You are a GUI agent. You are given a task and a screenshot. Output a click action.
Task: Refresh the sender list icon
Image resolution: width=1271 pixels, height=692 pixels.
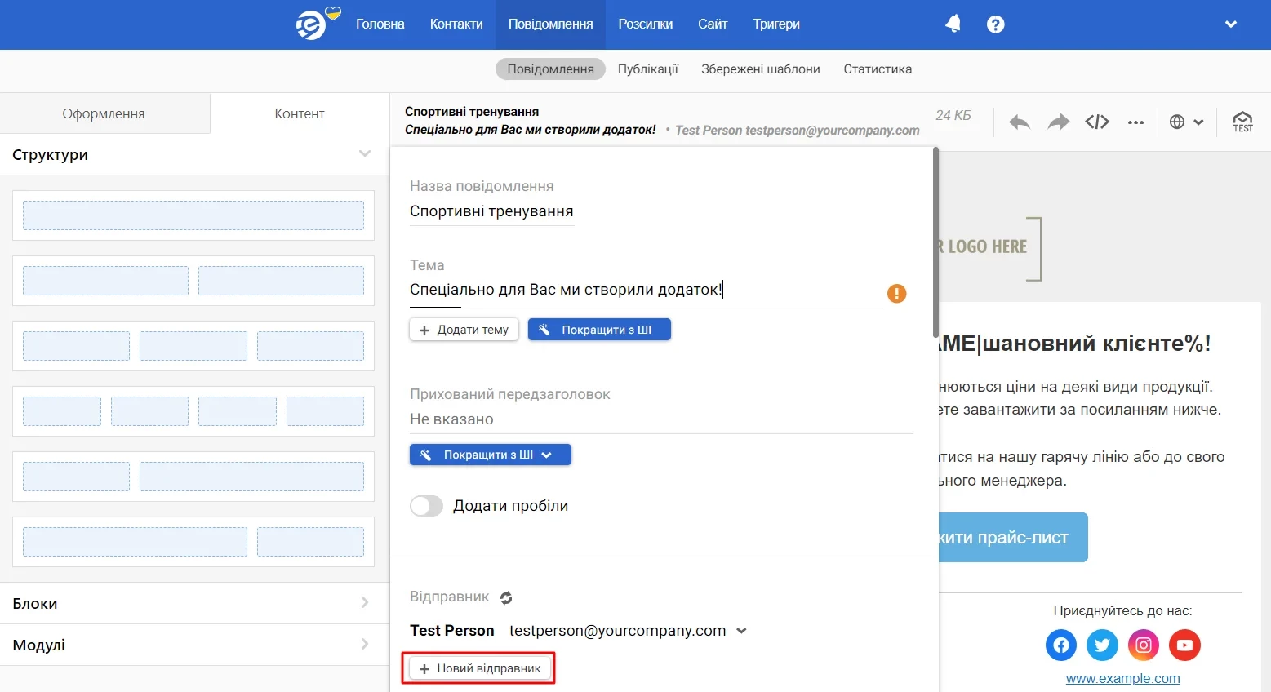[x=506, y=597]
